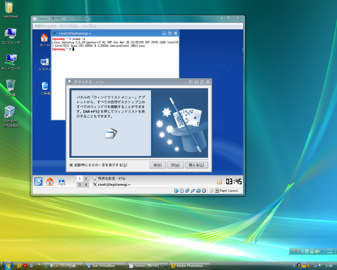This screenshot has width=337, height=270.
Task: Click the KDE panel digital clock 03:45
Action: 234,182
